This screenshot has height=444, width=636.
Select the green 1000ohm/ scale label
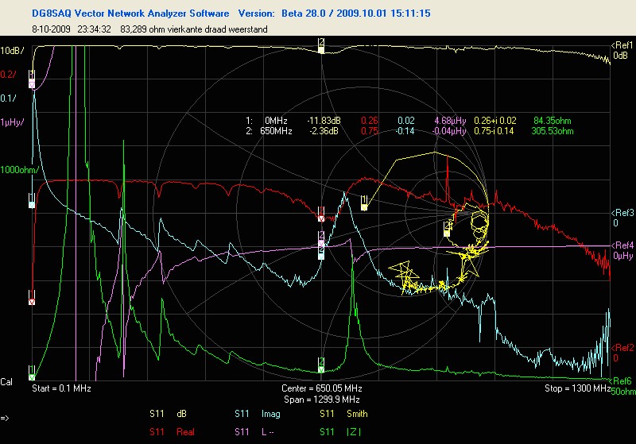[x=19, y=170]
